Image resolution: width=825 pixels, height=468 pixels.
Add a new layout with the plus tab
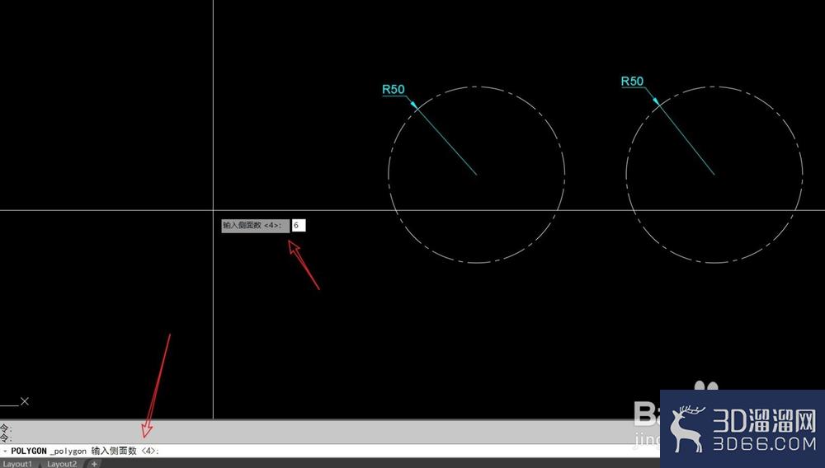(x=94, y=464)
